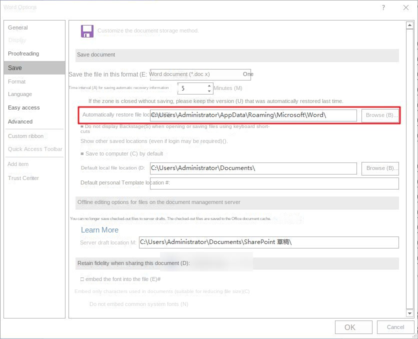
Task: Decrease the auto-recovery minutes with down arrow
Action: pos(209,91)
